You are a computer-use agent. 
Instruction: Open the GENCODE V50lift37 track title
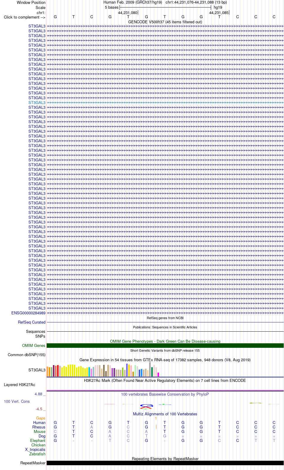[x=165, y=22]
